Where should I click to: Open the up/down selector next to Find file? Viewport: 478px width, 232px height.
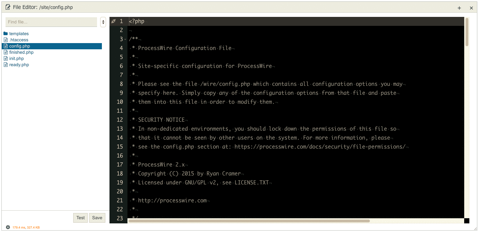(103, 22)
